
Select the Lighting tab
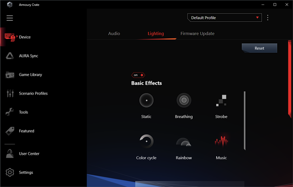point(156,34)
